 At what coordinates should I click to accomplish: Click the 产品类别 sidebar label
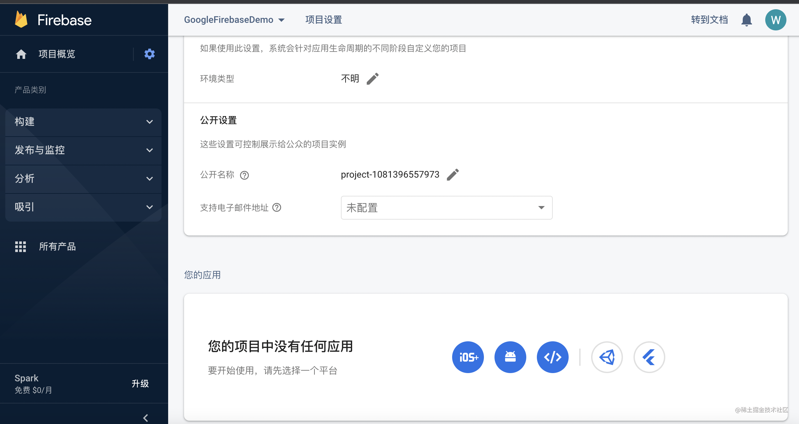point(30,90)
